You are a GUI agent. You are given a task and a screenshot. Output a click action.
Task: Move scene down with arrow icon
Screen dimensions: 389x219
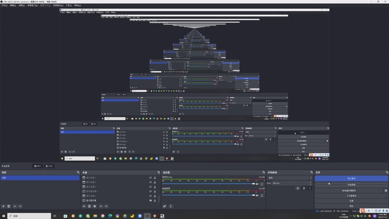20,206
